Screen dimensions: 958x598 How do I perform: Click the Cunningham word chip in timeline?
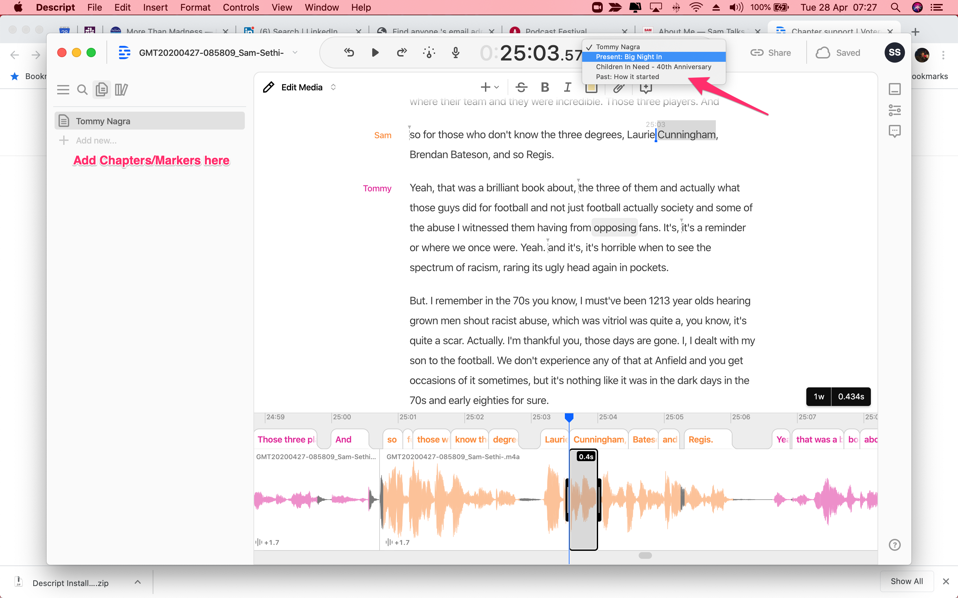pyautogui.click(x=599, y=440)
